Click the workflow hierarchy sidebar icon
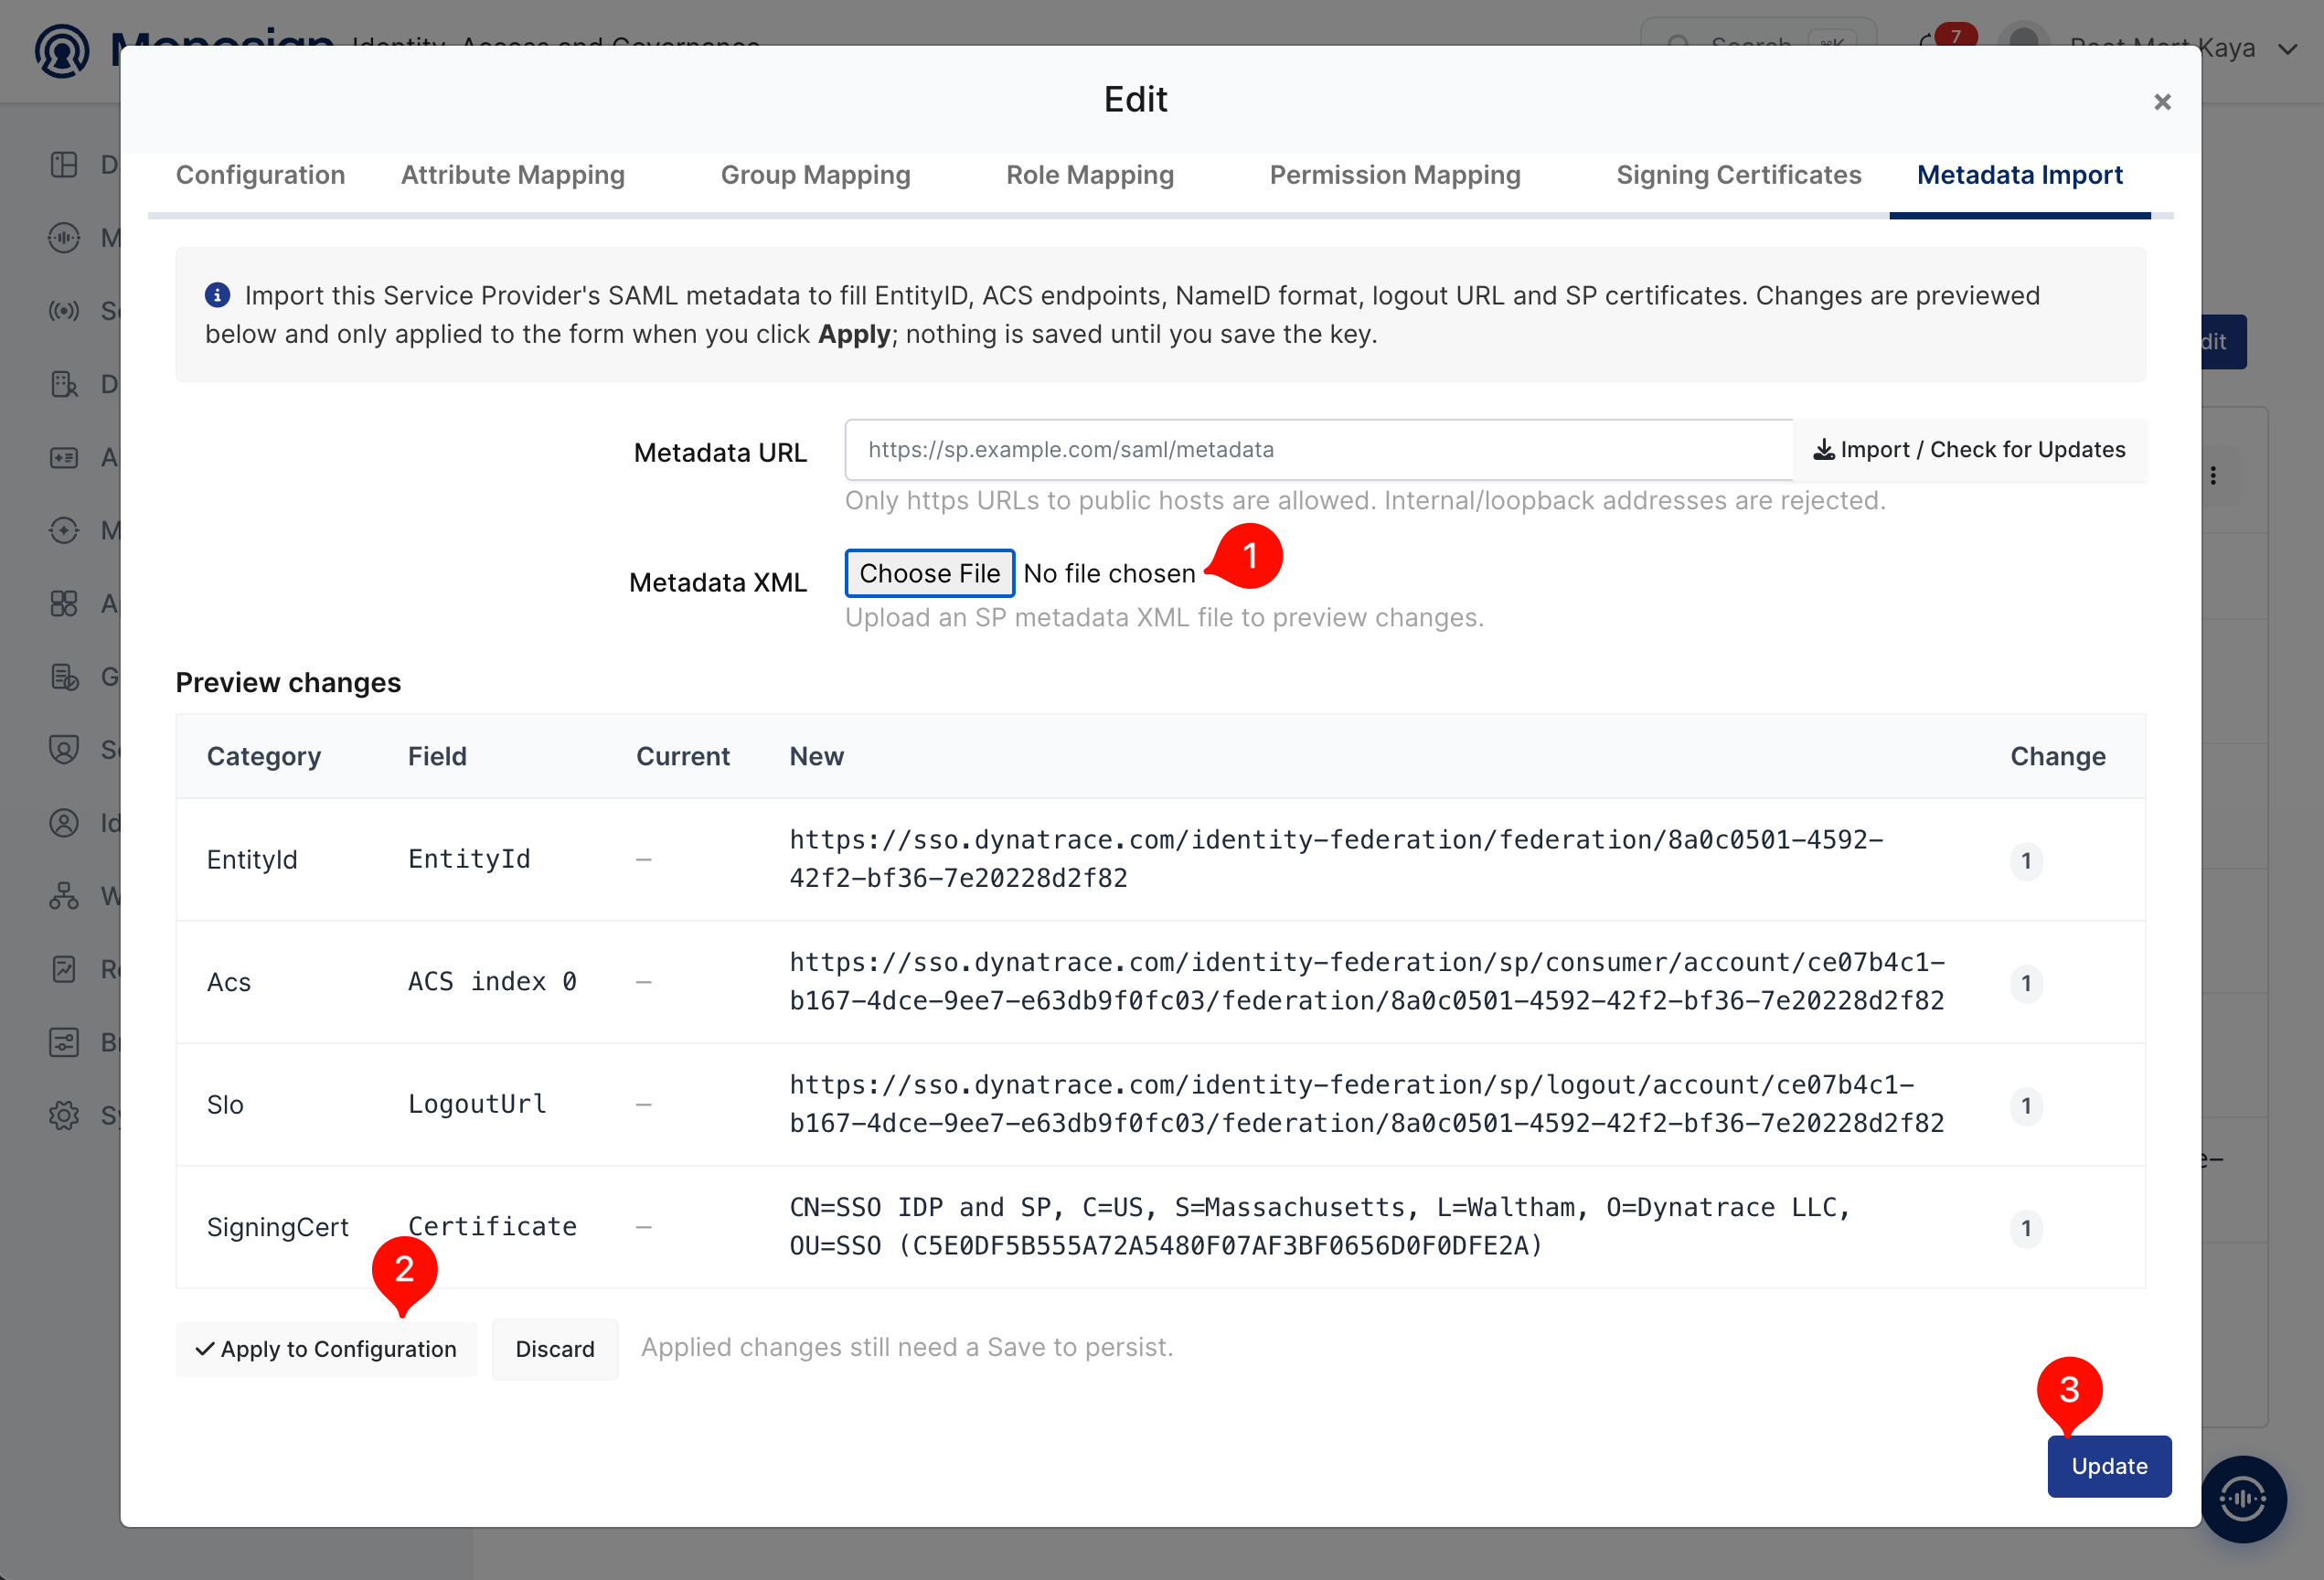2324x1580 pixels. pos(64,895)
